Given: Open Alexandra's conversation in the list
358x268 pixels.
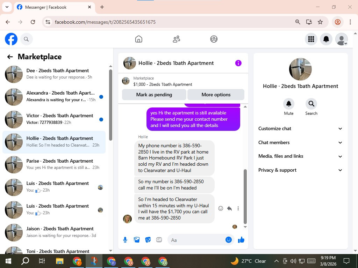Looking at the screenshot, I should click(54, 97).
